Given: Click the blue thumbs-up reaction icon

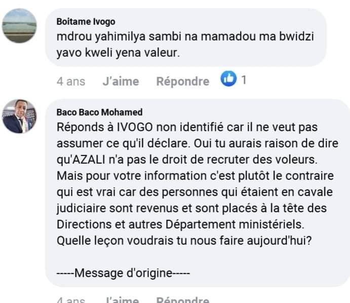Looking at the screenshot, I should coord(229,80).
